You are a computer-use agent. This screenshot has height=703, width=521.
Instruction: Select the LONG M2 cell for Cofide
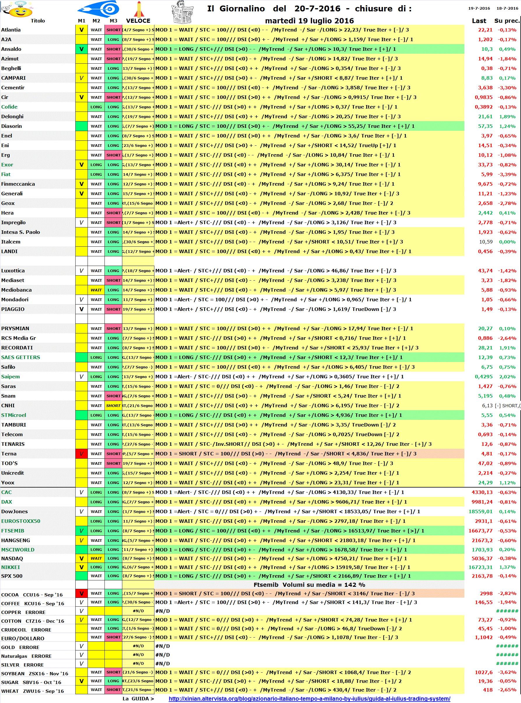tap(96, 107)
